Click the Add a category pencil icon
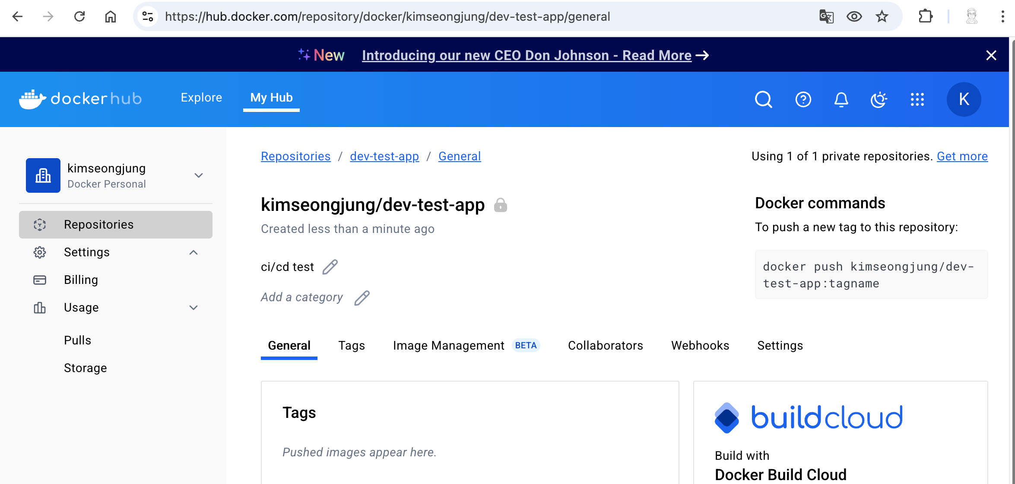This screenshot has height=484, width=1015. tap(362, 298)
